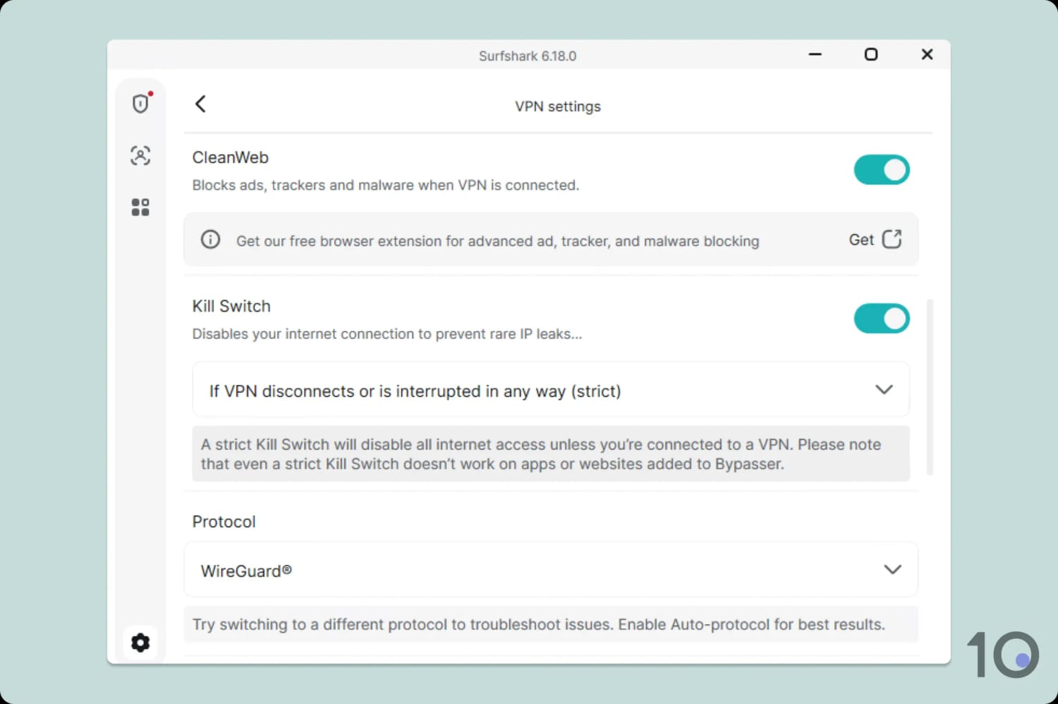Click the 'CleanWeb' heading text
This screenshot has width=1058, height=704.
point(231,157)
